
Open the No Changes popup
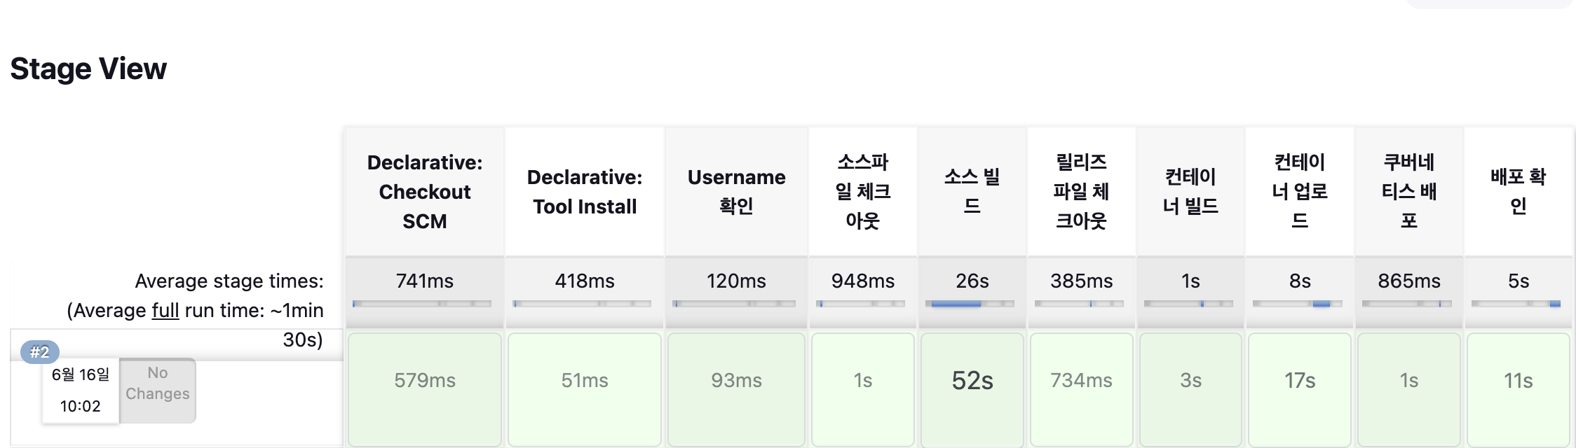point(156,384)
